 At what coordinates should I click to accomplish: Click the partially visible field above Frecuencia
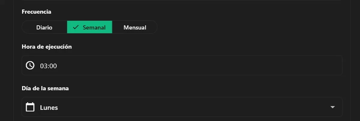[182, 1]
